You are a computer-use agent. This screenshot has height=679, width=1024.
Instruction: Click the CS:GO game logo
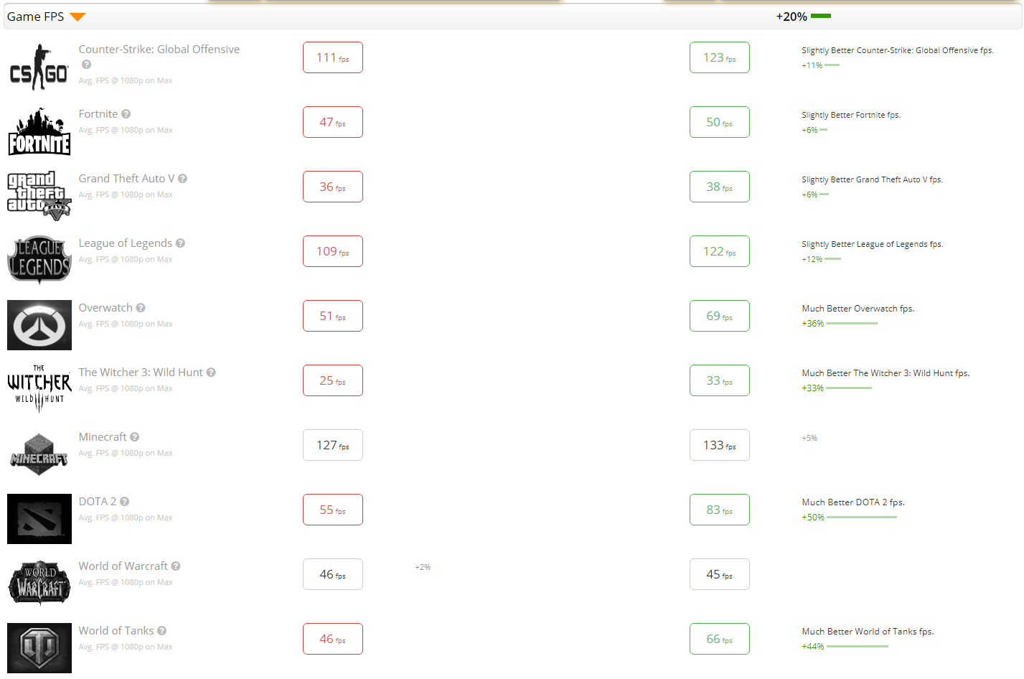tap(39, 67)
